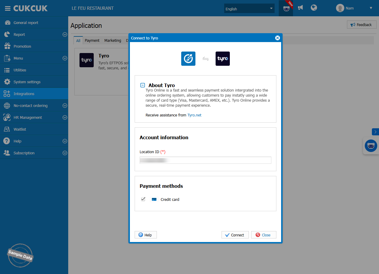Viewport: 379px width, 274px height.
Task: Click the Subscription label in sidebar
Action: pyautogui.click(x=24, y=153)
